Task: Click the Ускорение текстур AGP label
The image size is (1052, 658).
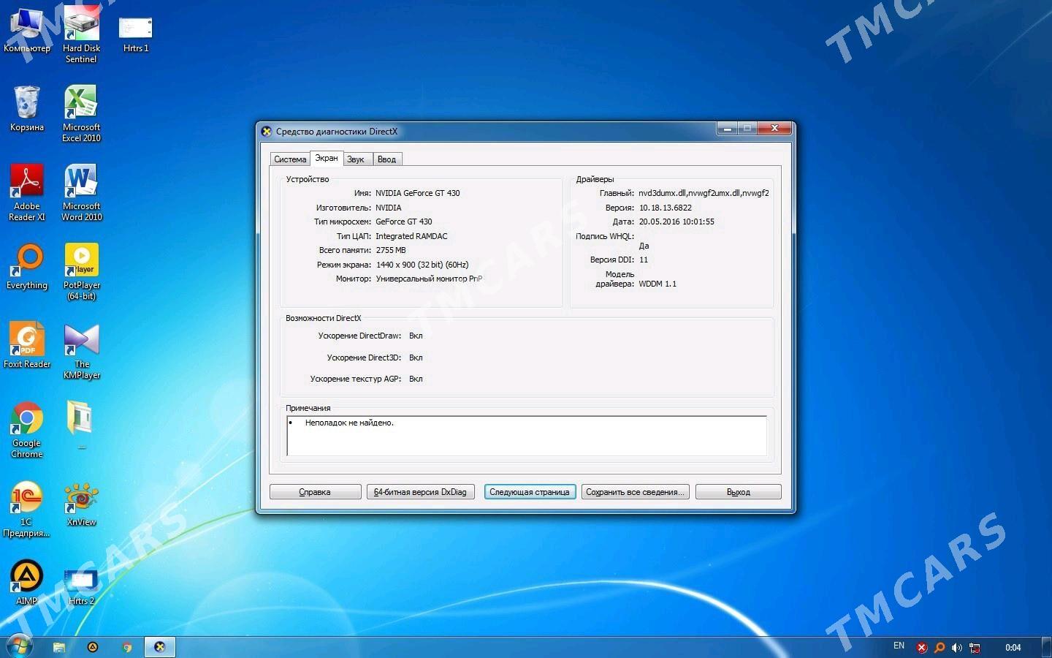Action: pos(356,379)
